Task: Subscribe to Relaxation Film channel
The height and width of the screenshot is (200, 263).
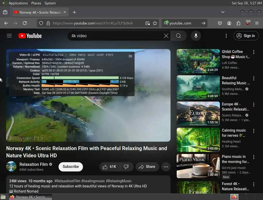Action: click(x=71, y=167)
